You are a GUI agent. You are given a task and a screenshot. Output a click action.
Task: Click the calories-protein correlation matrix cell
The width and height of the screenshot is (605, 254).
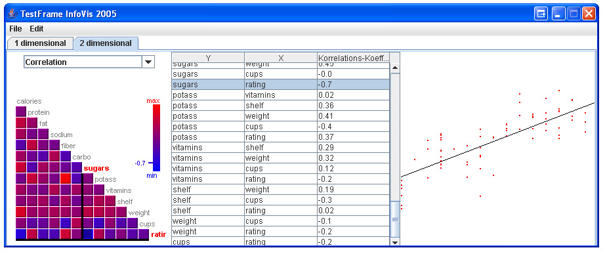[x=21, y=111]
